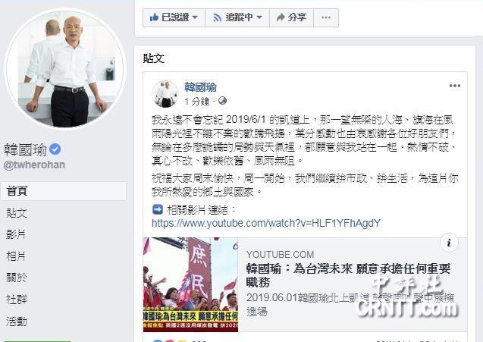Click the blue verified badge beside the page name
This screenshot has height=342, width=483.
tap(55, 149)
